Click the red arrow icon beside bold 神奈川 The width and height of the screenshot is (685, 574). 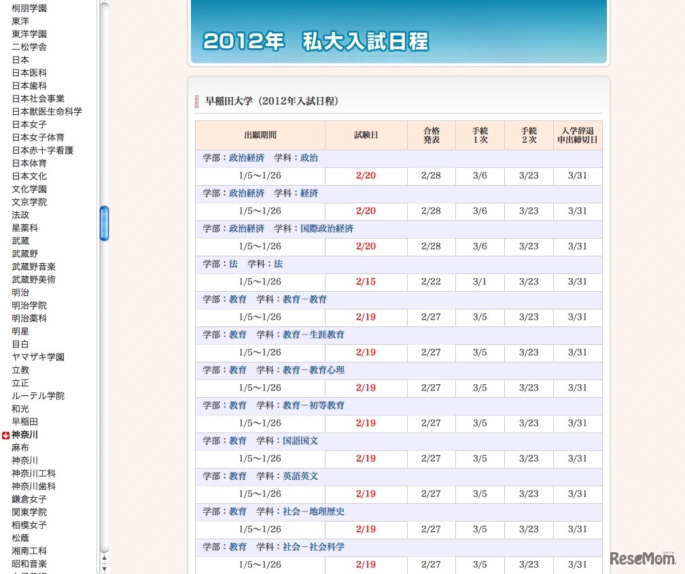5,435
